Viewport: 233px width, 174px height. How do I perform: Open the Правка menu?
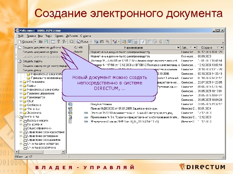(x=31, y=36)
